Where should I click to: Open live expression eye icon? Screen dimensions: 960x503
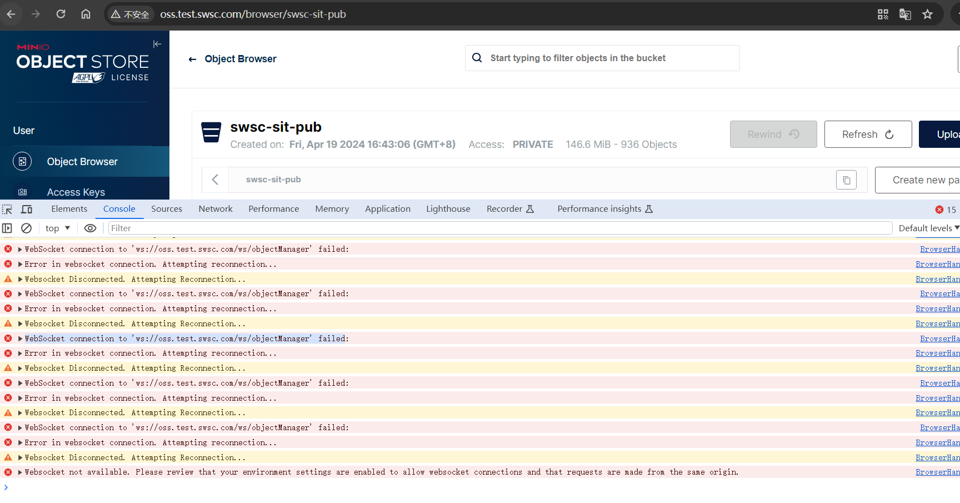coord(90,228)
